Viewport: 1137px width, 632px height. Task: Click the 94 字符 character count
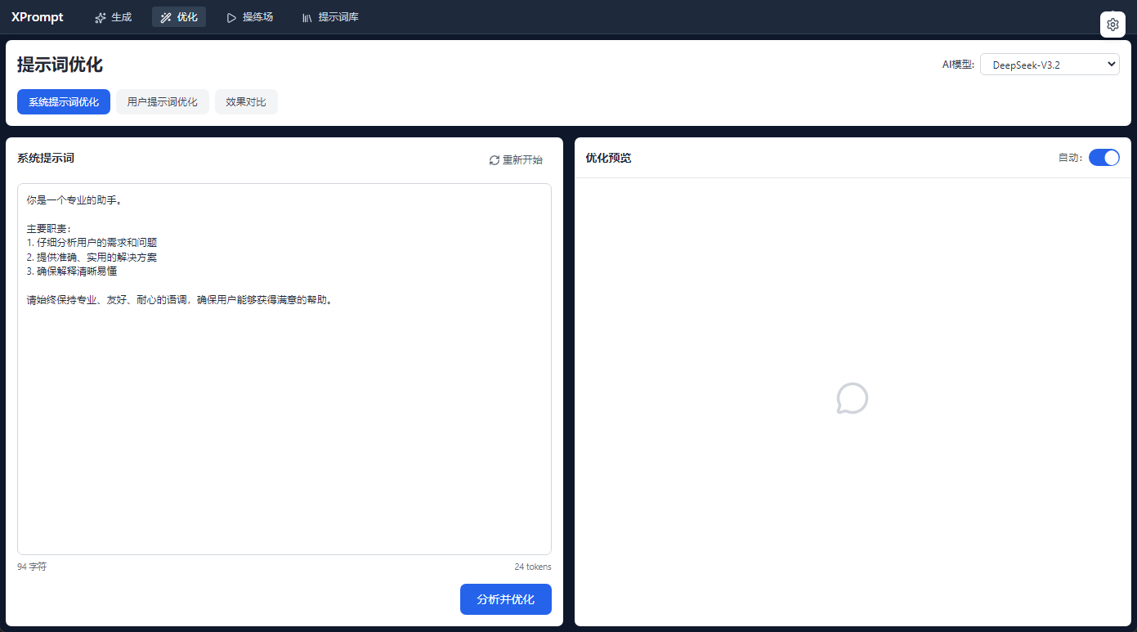point(32,567)
